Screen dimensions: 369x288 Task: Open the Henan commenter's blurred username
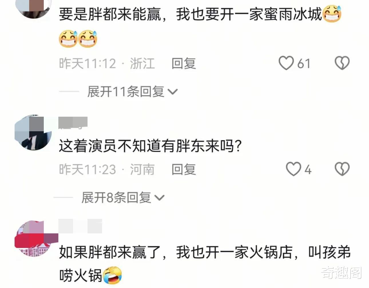pyautogui.click(x=73, y=122)
